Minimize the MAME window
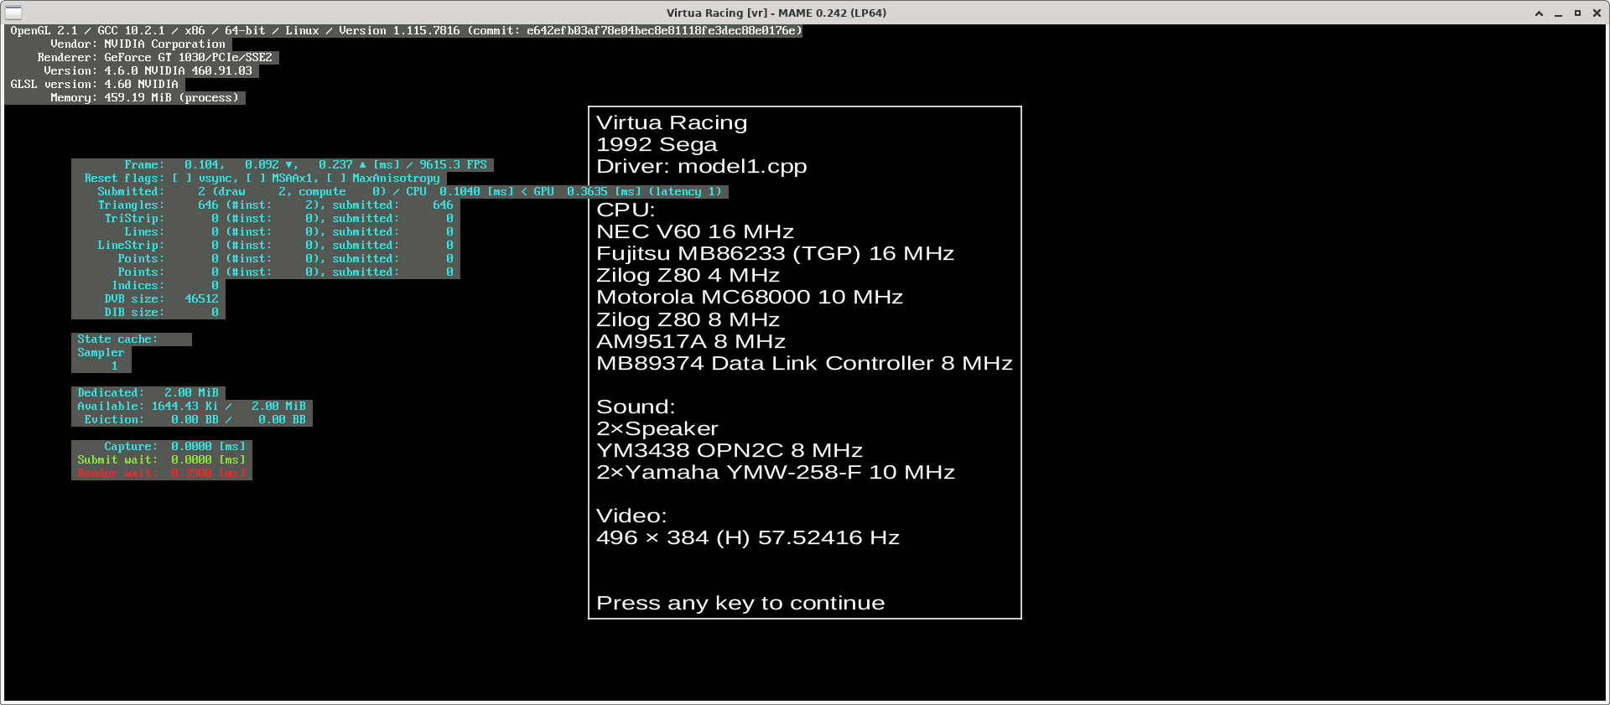The width and height of the screenshot is (1610, 705). coord(1558,13)
